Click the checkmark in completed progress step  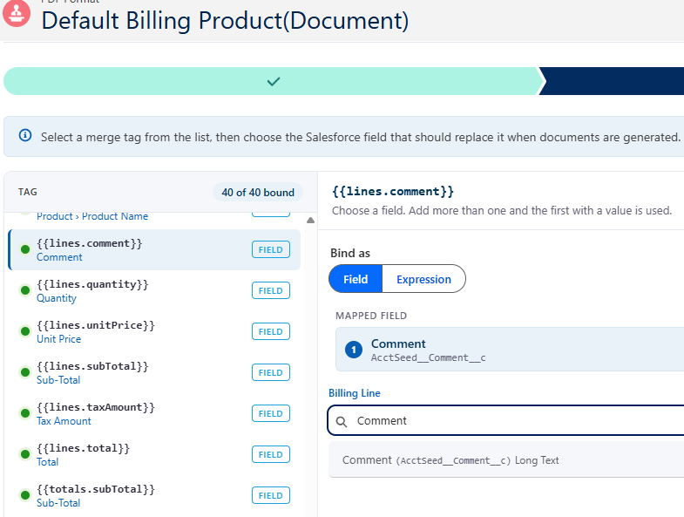click(274, 81)
